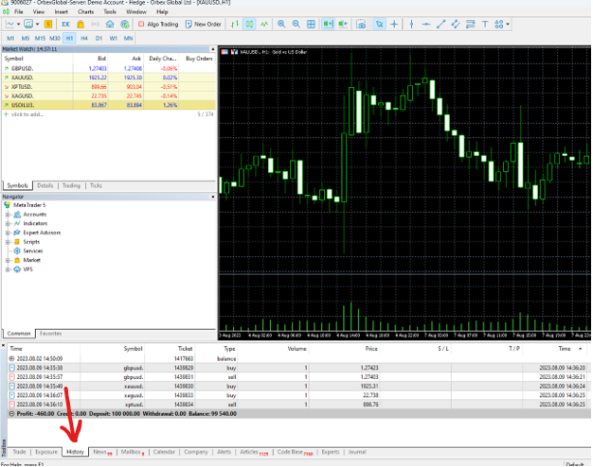The width and height of the screenshot is (593, 467).
Task: Switch chart to line chart view
Action: pos(264,25)
